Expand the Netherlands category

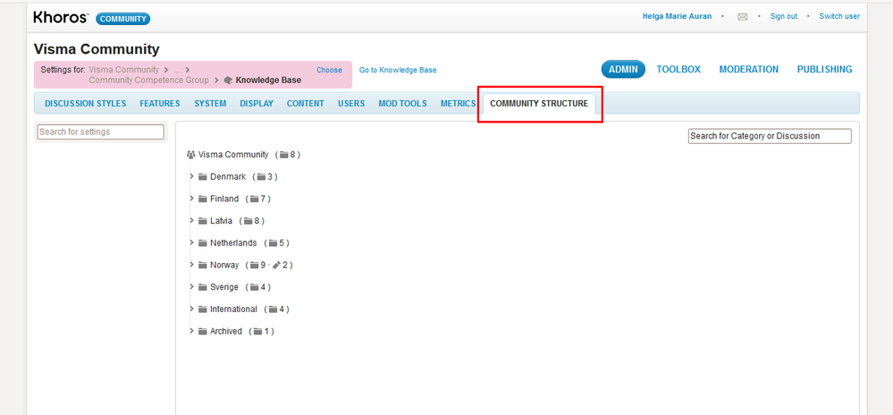pos(192,243)
